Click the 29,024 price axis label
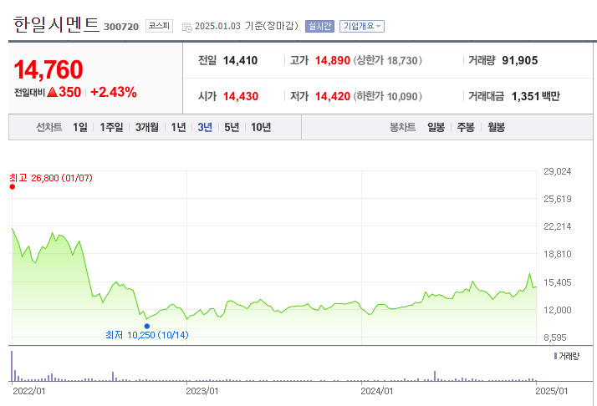The width and height of the screenshot is (597, 406). click(x=558, y=171)
